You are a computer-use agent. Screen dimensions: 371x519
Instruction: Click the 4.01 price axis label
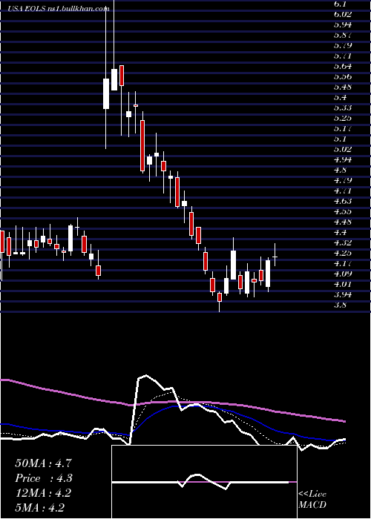coord(343,284)
